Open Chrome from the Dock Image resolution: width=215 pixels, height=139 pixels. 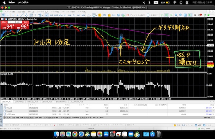[75, 134]
